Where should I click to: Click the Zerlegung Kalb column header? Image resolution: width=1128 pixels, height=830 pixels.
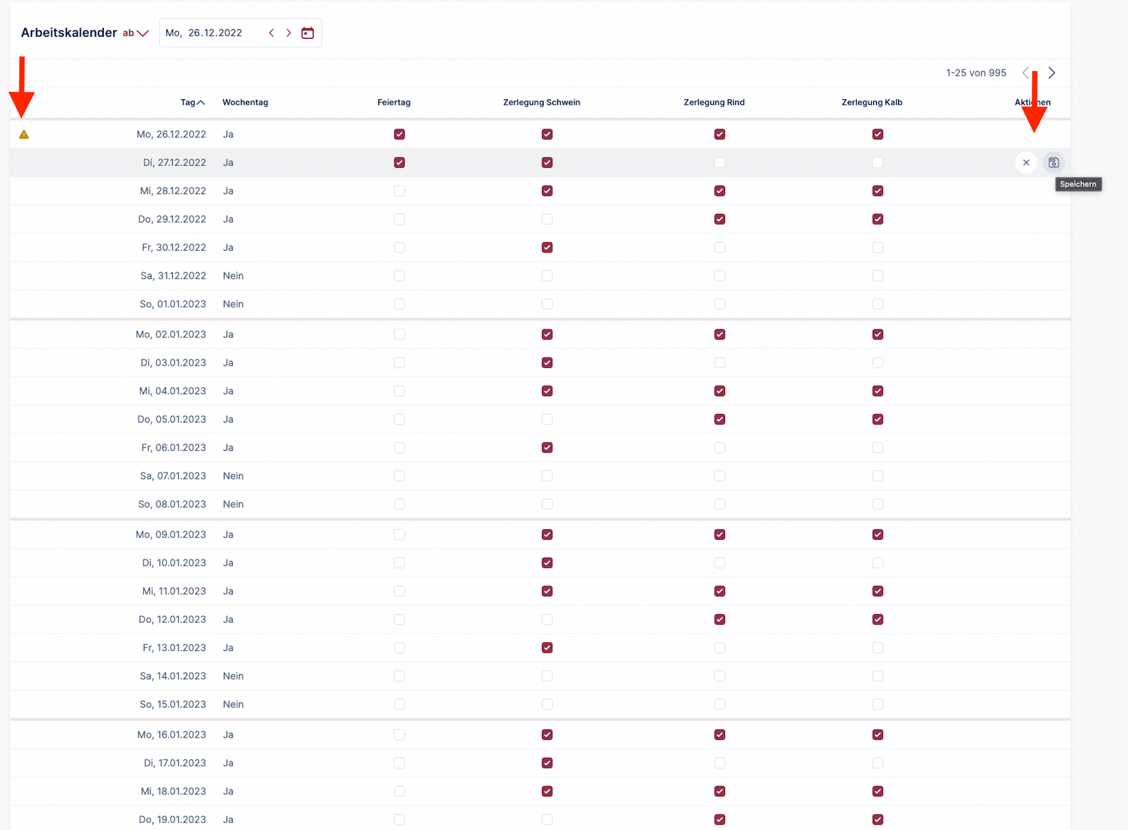click(871, 102)
